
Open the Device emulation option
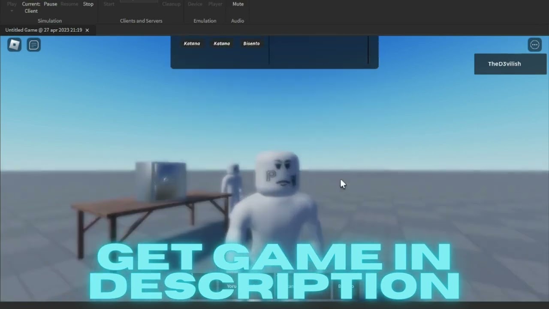195,4
